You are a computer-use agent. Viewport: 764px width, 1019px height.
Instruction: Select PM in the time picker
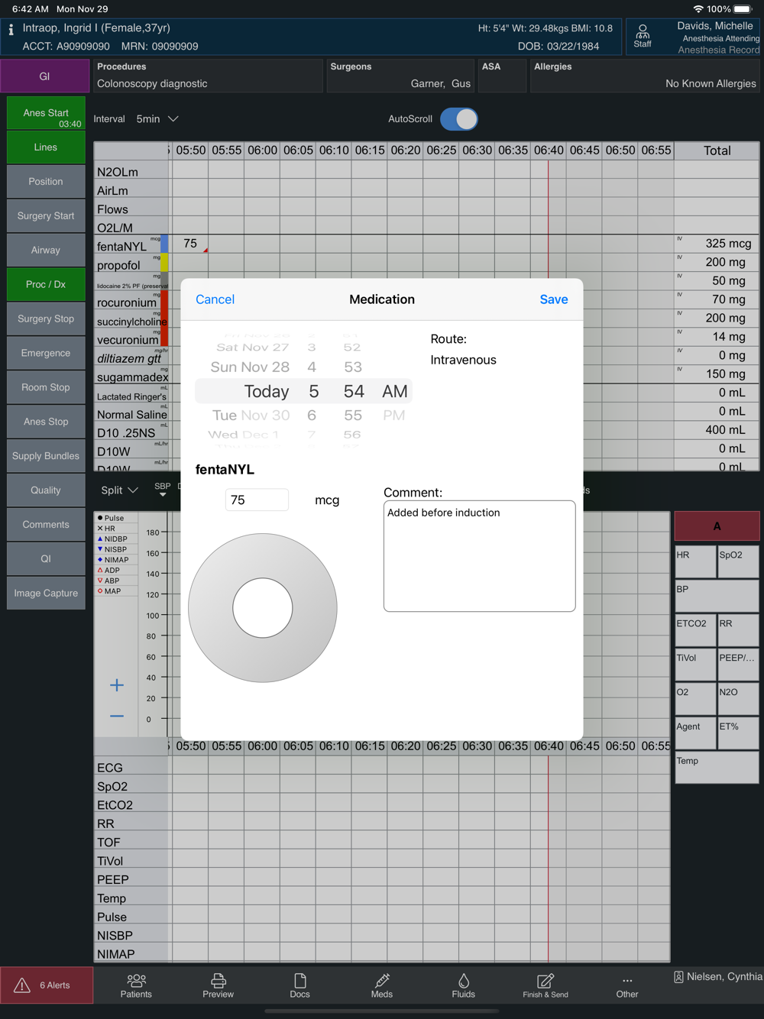(x=393, y=416)
